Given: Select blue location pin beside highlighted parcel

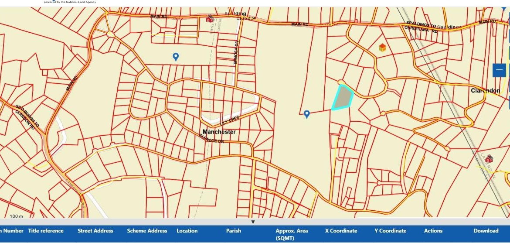Looking at the screenshot, I should pos(307,114).
